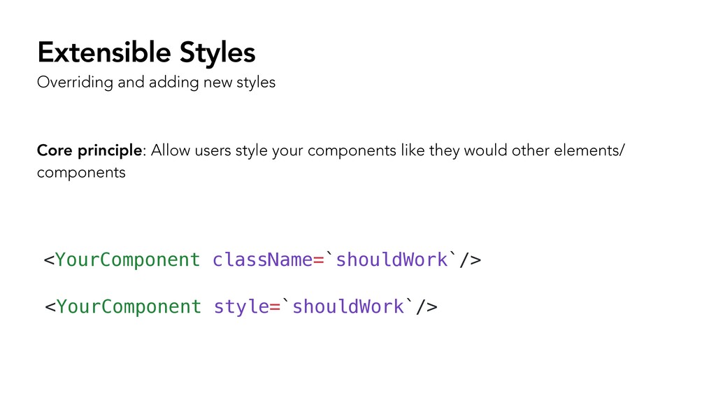Viewport: 716px width, 403px height.
Task: Click the bold 'Core principle' label
Action: tap(89, 150)
